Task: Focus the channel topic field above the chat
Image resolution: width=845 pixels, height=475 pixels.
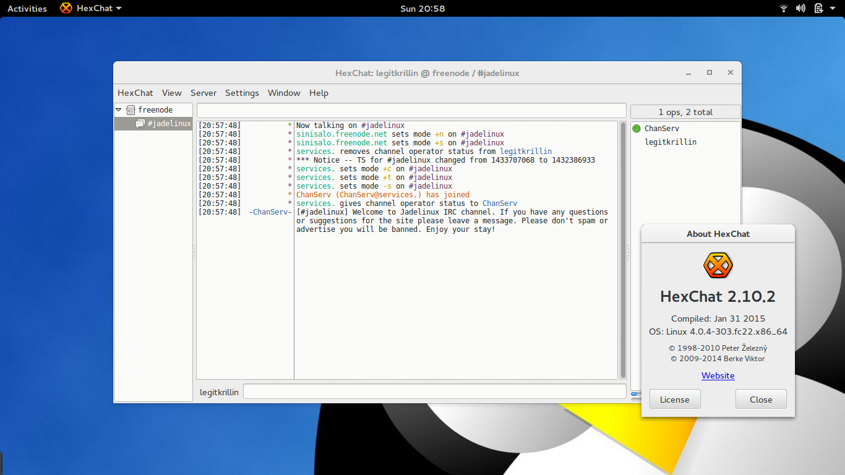Action: pyautogui.click(x=411, y=110)
